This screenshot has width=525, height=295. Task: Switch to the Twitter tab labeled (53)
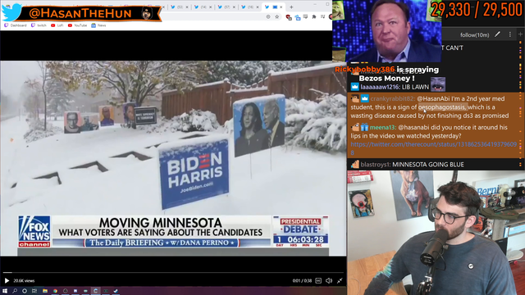tap(180, 7)
